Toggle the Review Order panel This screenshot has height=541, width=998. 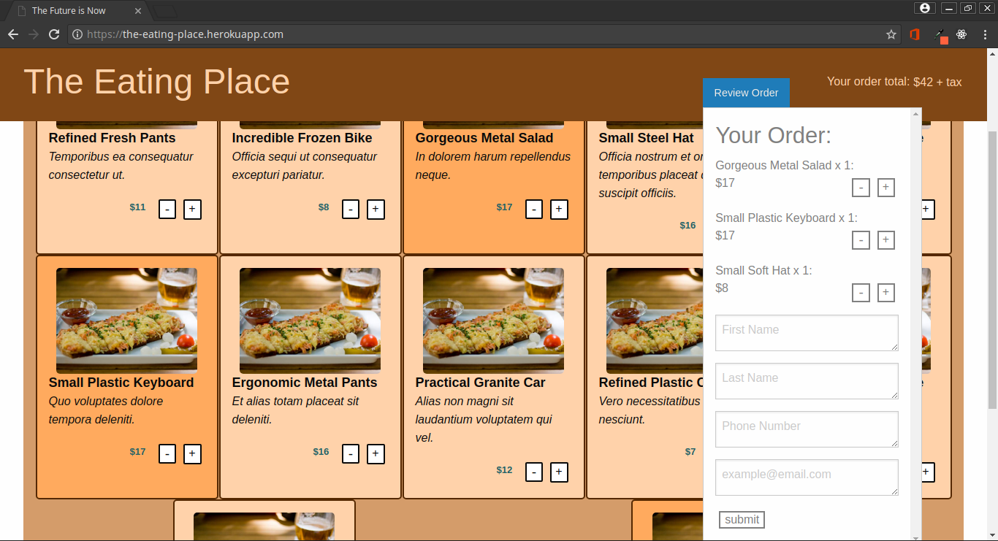746,93
